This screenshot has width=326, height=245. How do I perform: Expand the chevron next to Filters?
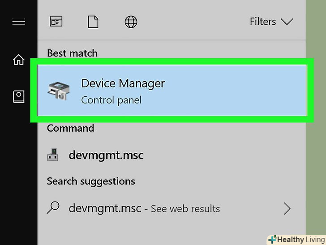(x=286, y=21)
